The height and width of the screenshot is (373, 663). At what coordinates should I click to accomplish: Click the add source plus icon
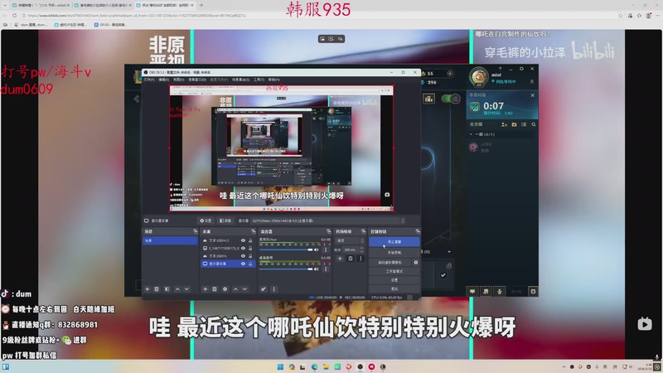click(x=206, y=289)
